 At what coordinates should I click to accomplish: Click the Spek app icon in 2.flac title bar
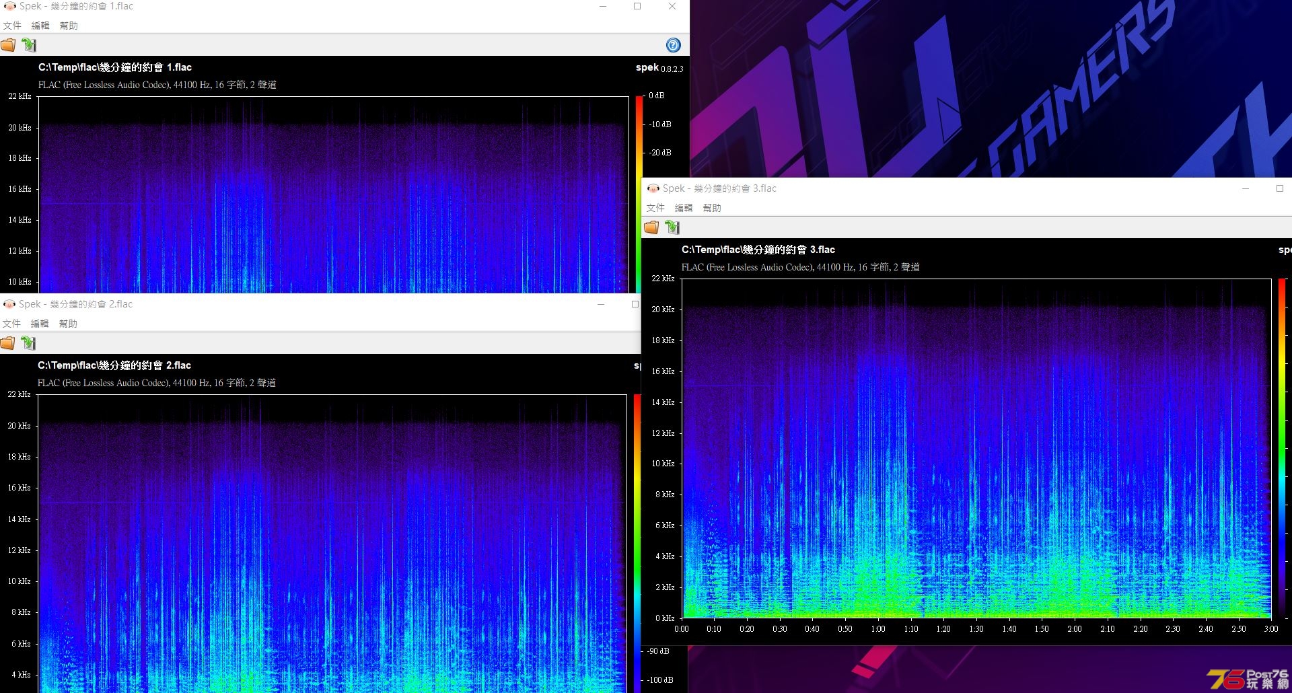pos(9,304)
